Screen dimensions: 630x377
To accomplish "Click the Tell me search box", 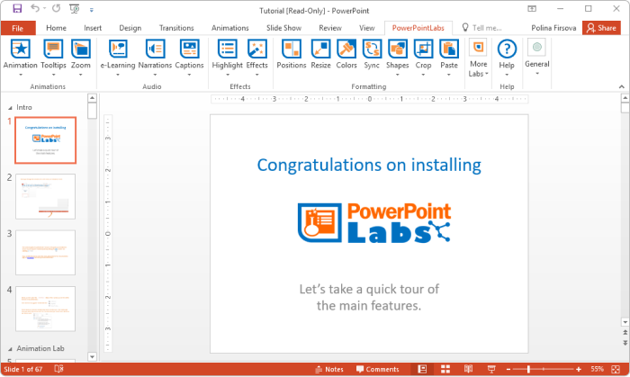I will [482, 28].
